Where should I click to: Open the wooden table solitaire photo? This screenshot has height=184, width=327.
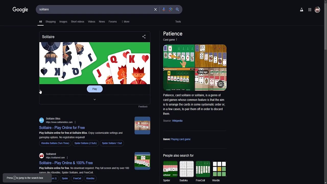coord(211,56)
